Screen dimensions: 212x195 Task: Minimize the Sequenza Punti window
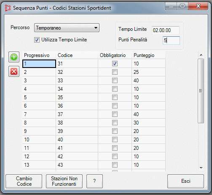(171, 6)
